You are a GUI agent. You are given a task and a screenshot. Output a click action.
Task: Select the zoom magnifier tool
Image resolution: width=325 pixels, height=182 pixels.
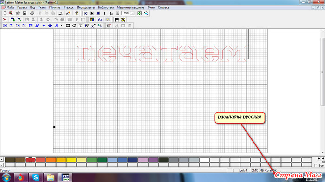(x=100, y=25)
